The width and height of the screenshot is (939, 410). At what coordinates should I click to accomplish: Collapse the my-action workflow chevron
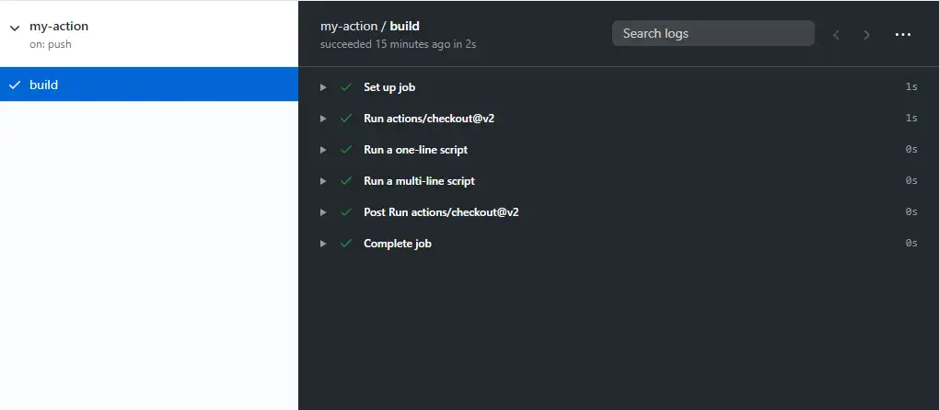[14, 28]
